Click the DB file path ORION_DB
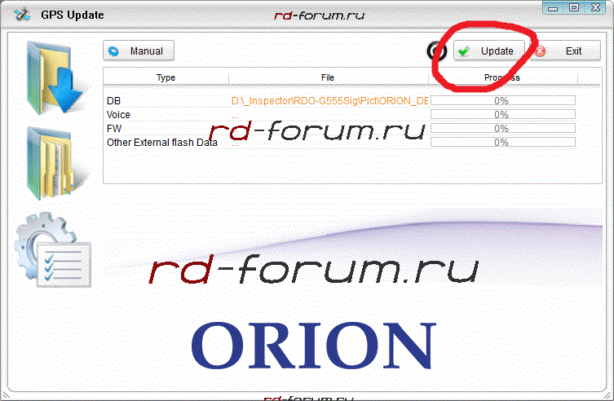This screenshot has height=401, width=614. (329, 101)
